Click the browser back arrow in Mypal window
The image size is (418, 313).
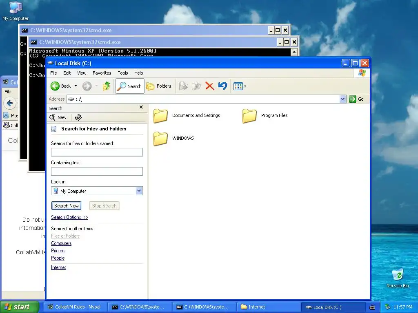(10, 103)
